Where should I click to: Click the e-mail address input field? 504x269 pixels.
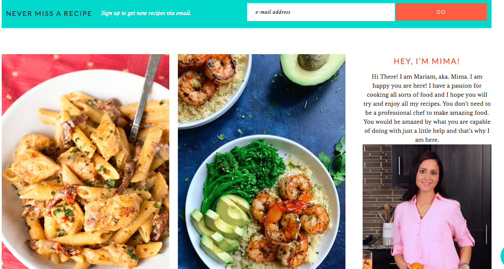click(x=321, y=12)
